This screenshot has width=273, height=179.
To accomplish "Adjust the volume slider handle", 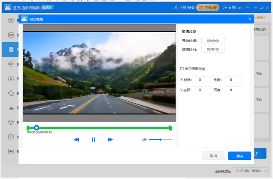I will [x=160, y=139].
